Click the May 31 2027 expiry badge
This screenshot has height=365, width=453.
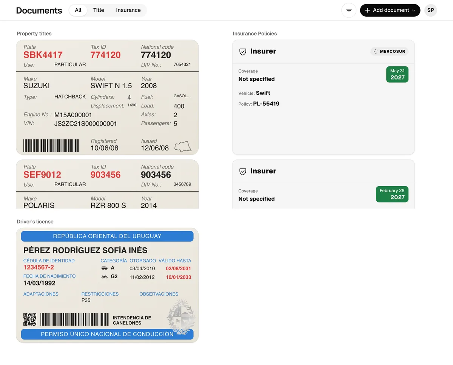point(397,74)
